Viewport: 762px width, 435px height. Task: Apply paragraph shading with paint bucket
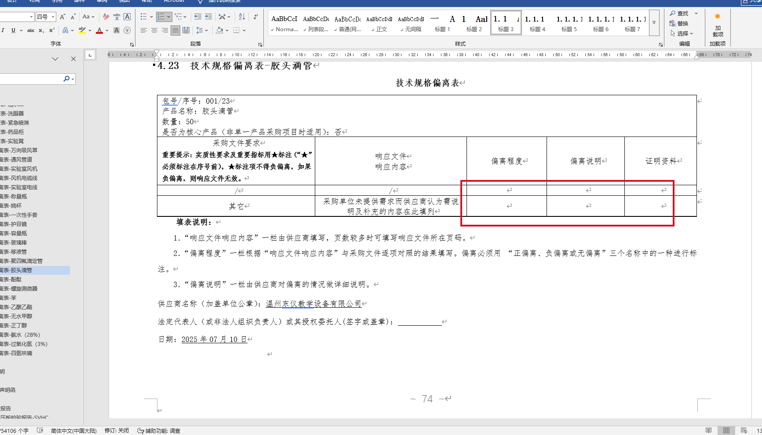(x=219, y=30)
